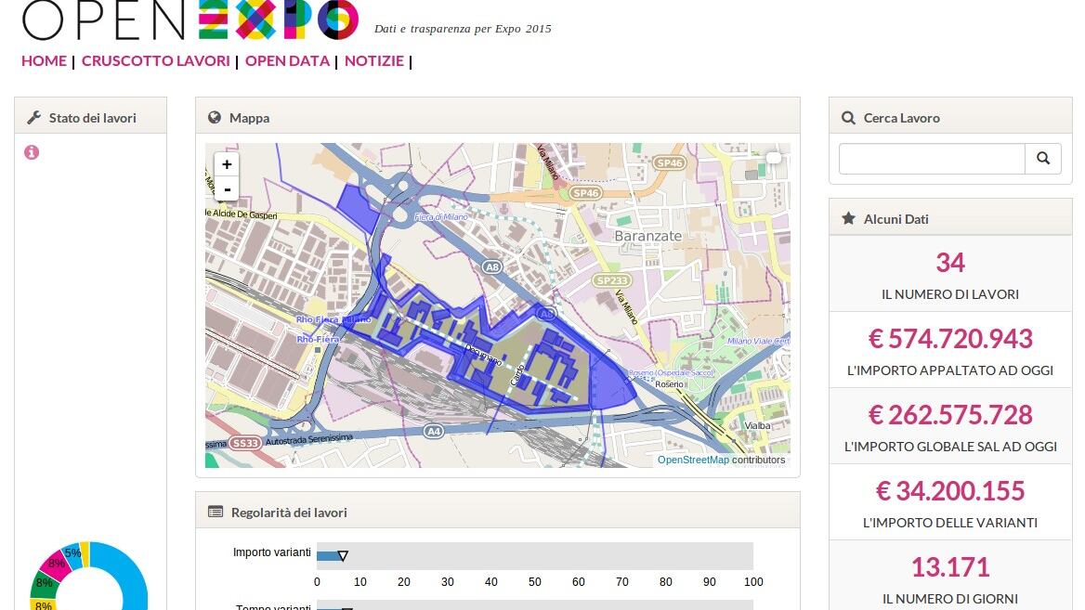Screen dimensions: 1085x610
Task: Click the wrench icon in Stato dei lavori
Action: click(x=33, y=118)
